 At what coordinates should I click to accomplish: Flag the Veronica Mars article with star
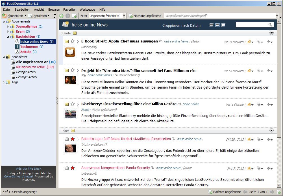pyautogui.click(x=73, y=70)
